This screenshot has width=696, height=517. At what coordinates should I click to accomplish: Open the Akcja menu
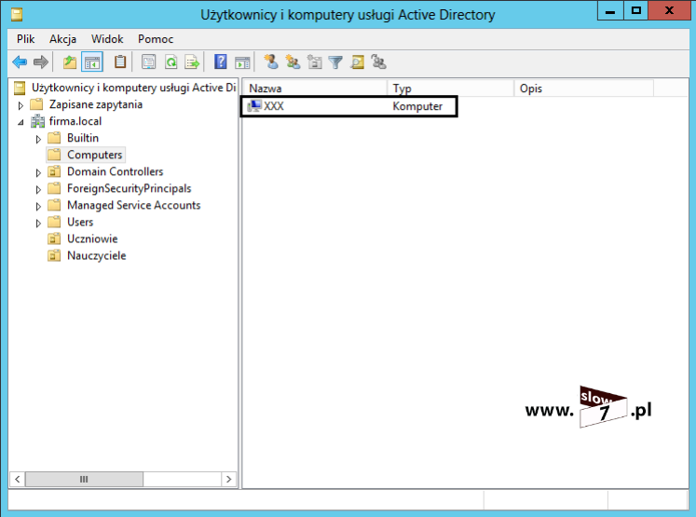(63, 39)
